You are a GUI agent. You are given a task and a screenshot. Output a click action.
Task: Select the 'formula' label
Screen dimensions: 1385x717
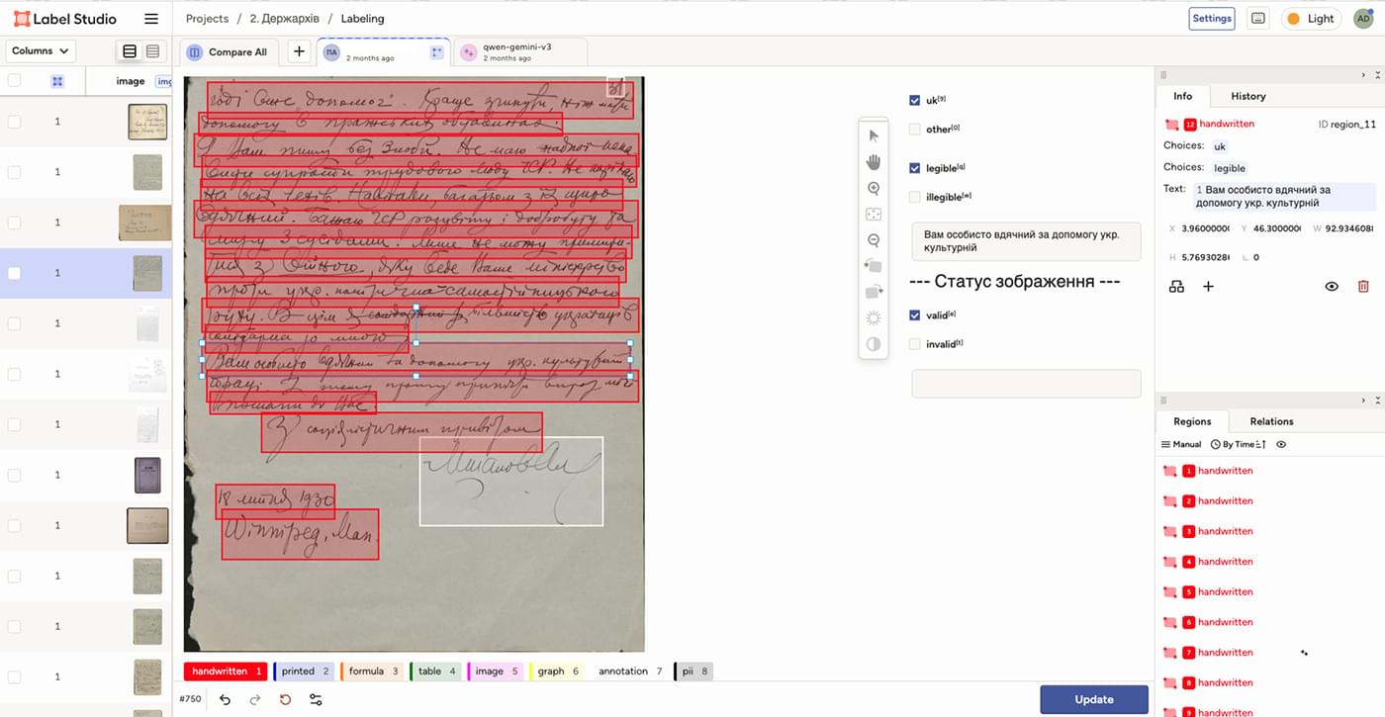[x=372, y=672]
